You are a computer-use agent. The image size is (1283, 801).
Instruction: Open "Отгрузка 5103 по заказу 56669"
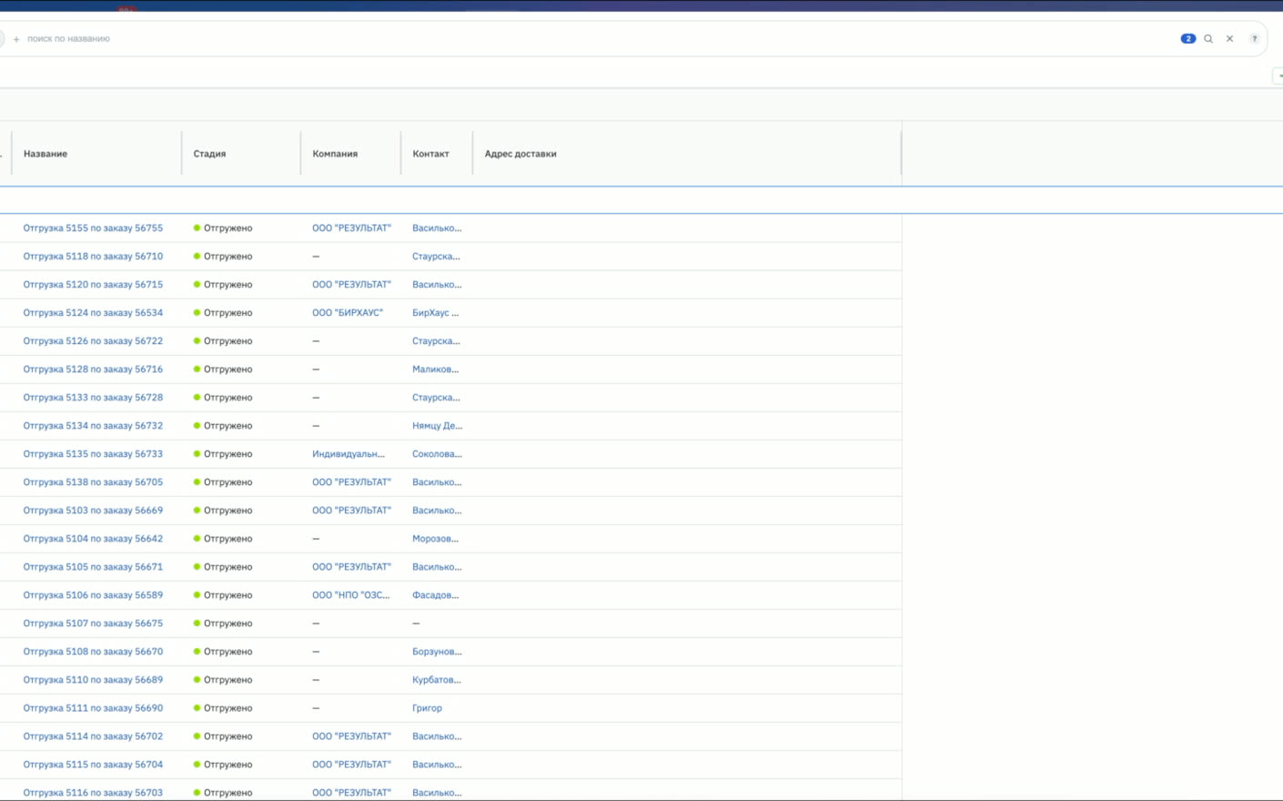(x=93, y=511)
